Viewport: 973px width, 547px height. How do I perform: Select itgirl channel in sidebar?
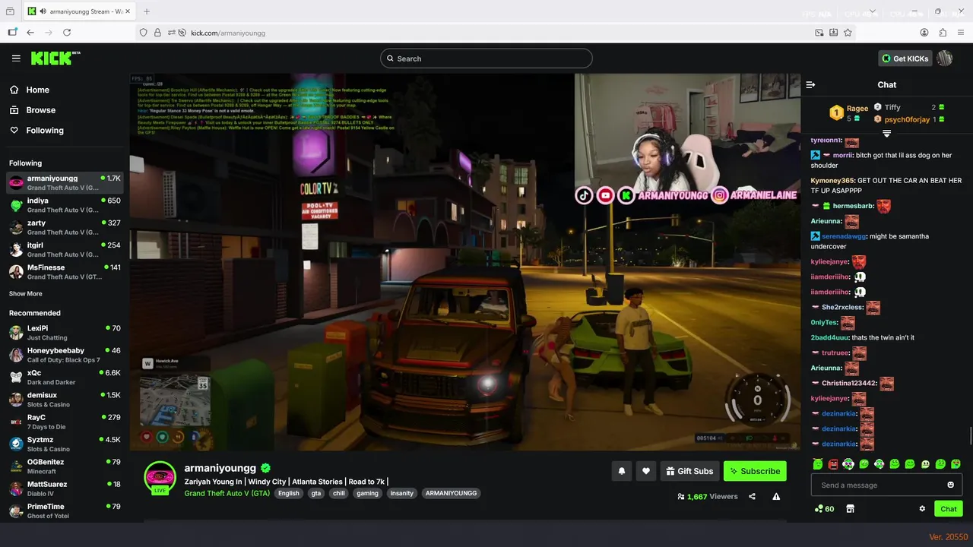(65, 249)
